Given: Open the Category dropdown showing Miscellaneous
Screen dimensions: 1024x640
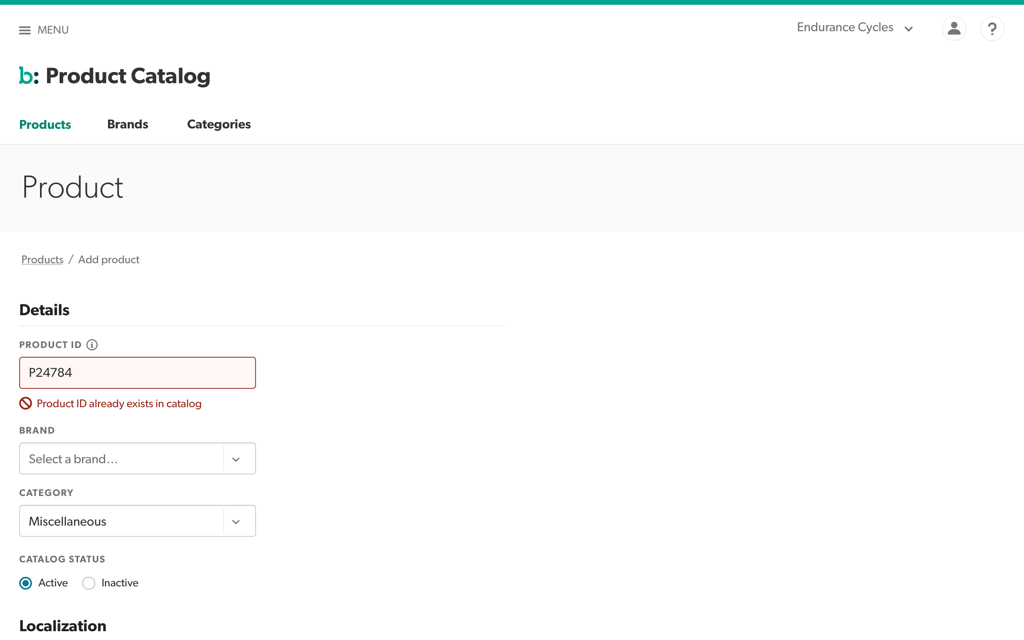Looking at the screenshot, I should click(x=138, y=521).
